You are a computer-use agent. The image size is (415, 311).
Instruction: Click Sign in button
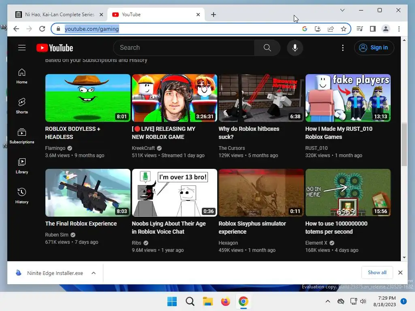(x=374, y=48)
